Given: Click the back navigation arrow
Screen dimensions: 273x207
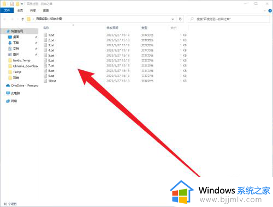Looking at the screenshot, I should 5,19.
